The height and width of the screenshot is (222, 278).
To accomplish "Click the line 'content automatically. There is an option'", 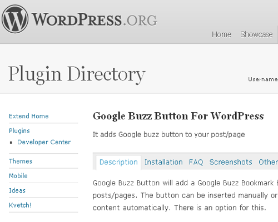I will 180,208.
